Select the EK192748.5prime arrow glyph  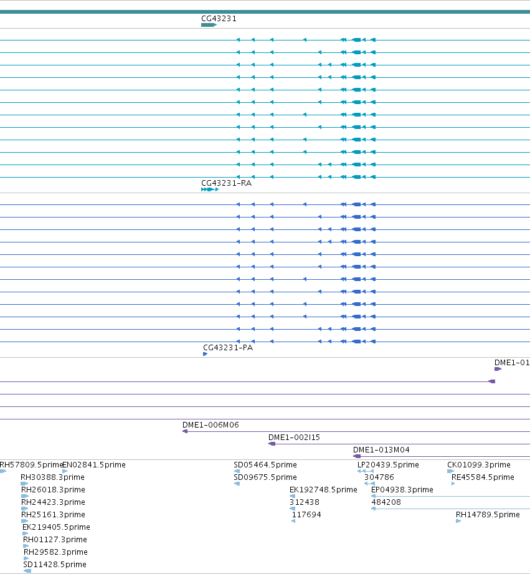[292, 496]
